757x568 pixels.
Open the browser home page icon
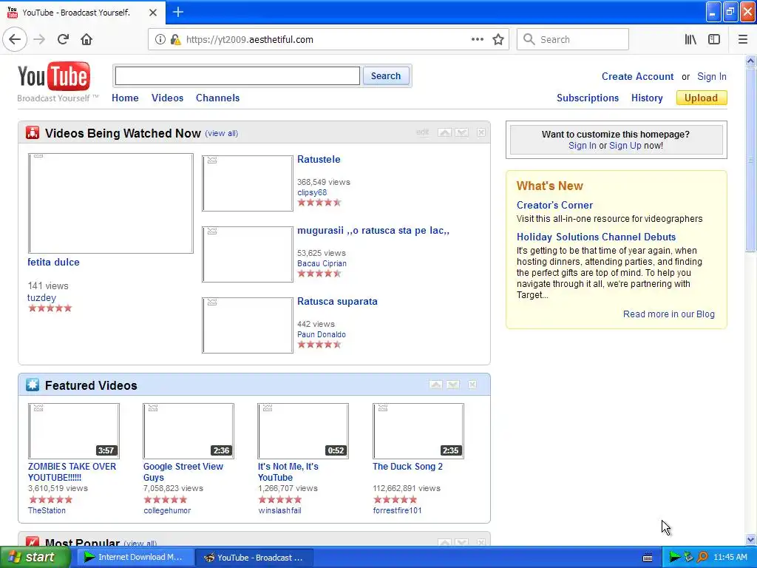tap(86, 39)
